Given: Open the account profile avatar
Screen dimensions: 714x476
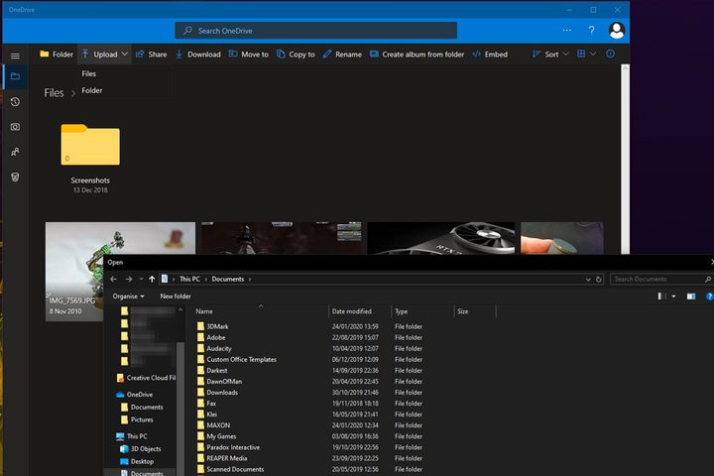Looking at the screenshot, I should tap(617, 31).
